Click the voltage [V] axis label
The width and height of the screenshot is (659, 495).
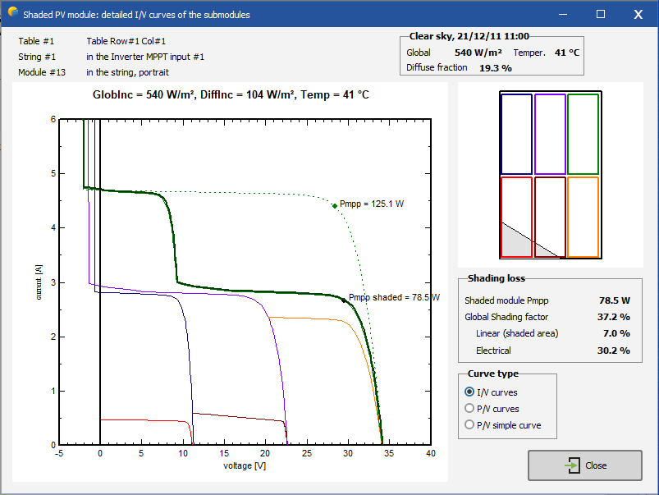click(245, 465)
